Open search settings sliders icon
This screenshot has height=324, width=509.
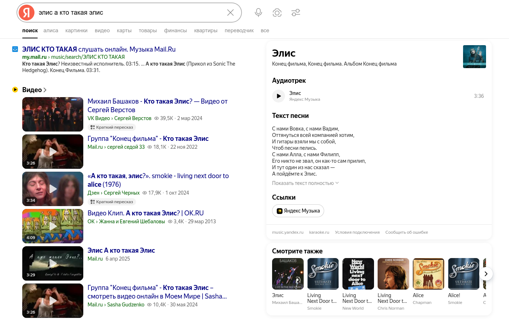296,13
